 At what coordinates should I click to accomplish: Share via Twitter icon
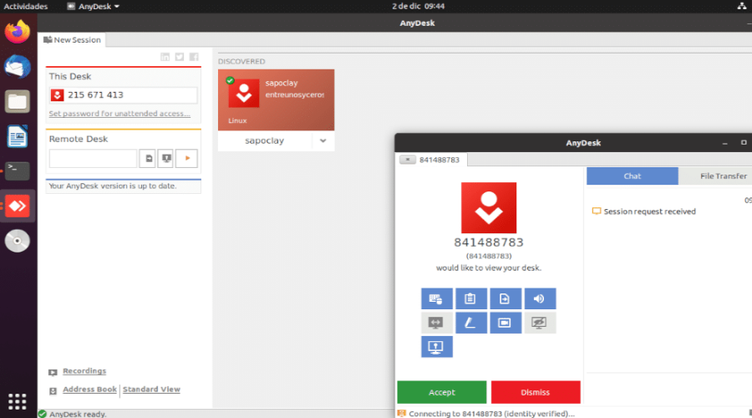click(x=180, y=57)
